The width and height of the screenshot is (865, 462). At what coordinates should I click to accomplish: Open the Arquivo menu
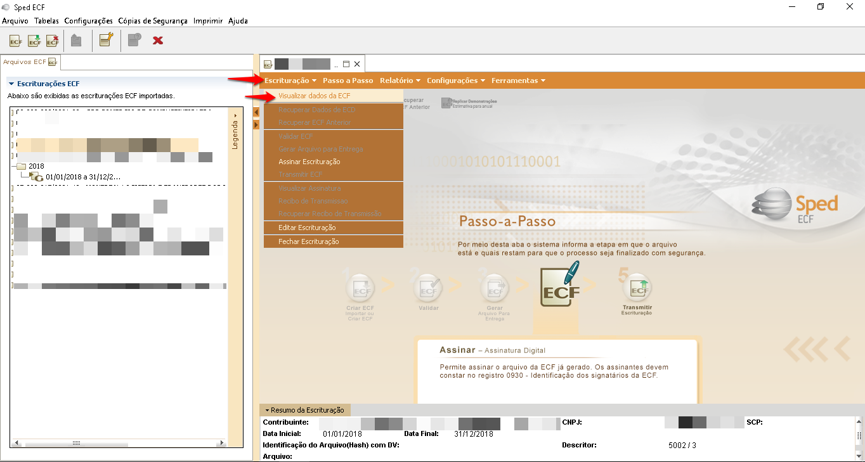pyautogui.click(x=15, y=21)
